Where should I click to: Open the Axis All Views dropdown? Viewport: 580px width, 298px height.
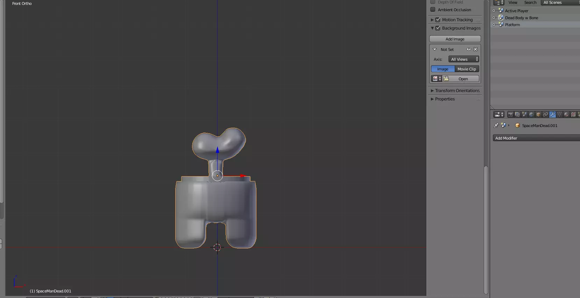pos(464,59)
